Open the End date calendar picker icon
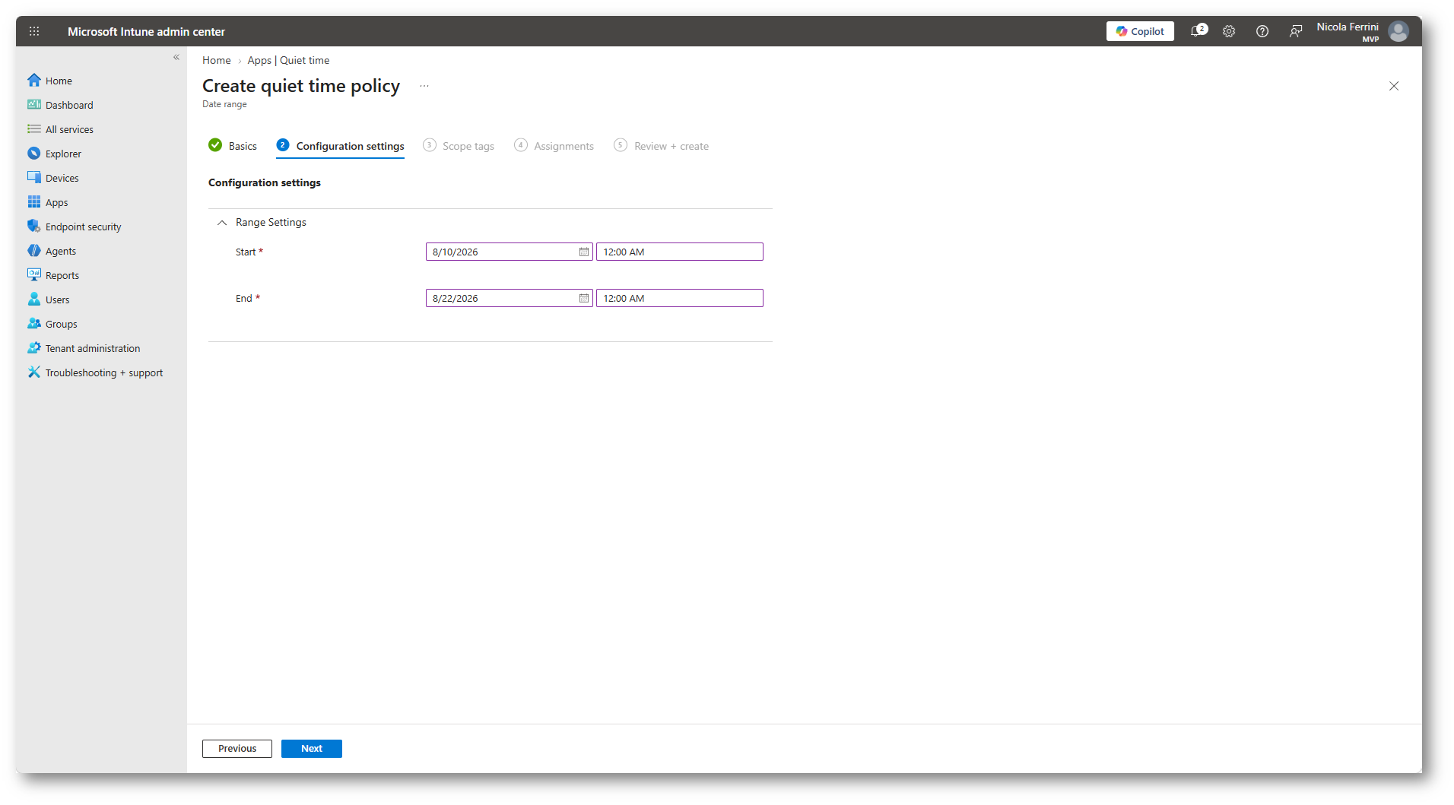 (x=584, y=298)
